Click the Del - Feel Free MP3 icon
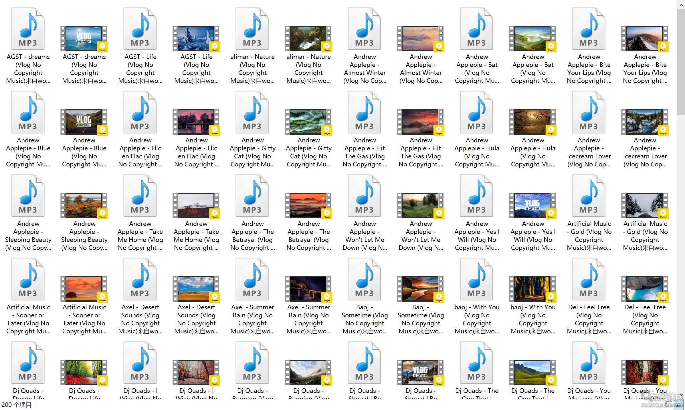Screen dimensions: 685x410 coord(589,279)
